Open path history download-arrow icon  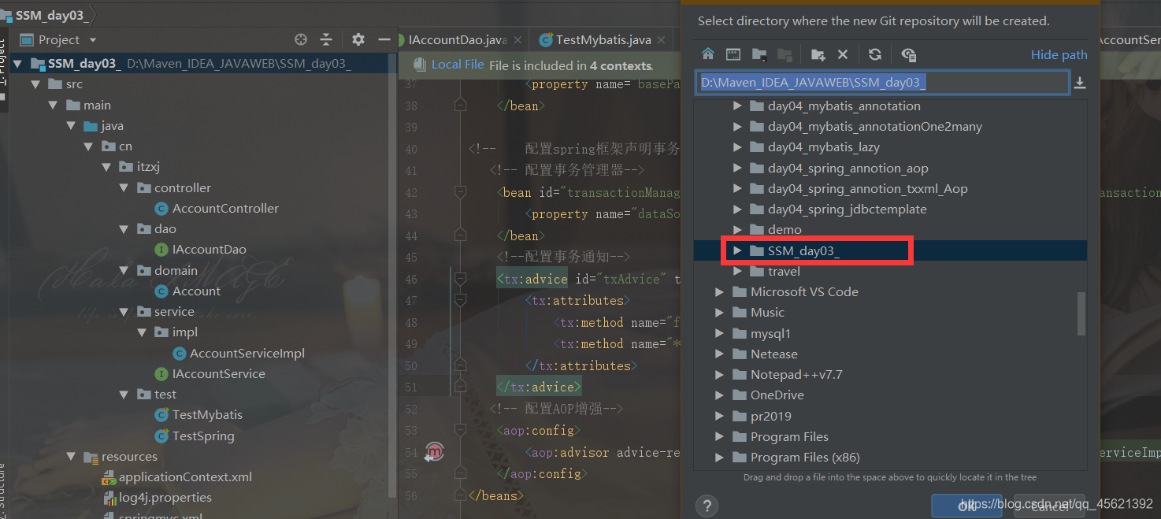click(x=1080, y=82)
